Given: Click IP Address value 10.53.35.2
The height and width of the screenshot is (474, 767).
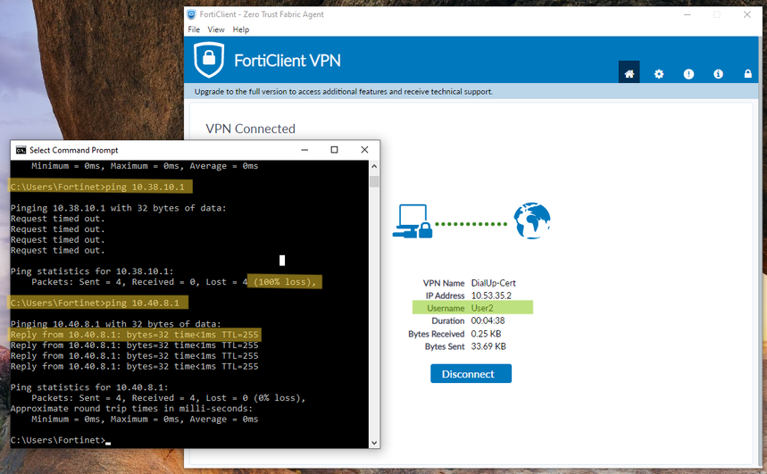Looking at the screenshot, I should pos(491,295).
